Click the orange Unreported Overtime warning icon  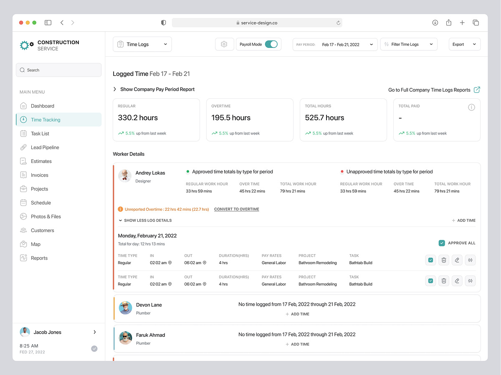coord(121,209)
